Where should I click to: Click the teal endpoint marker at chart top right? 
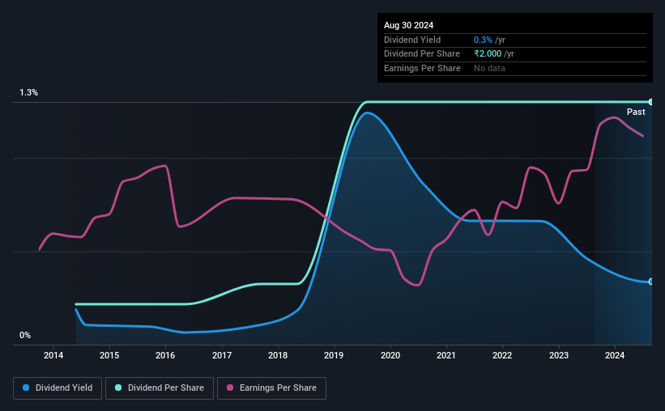650,102
